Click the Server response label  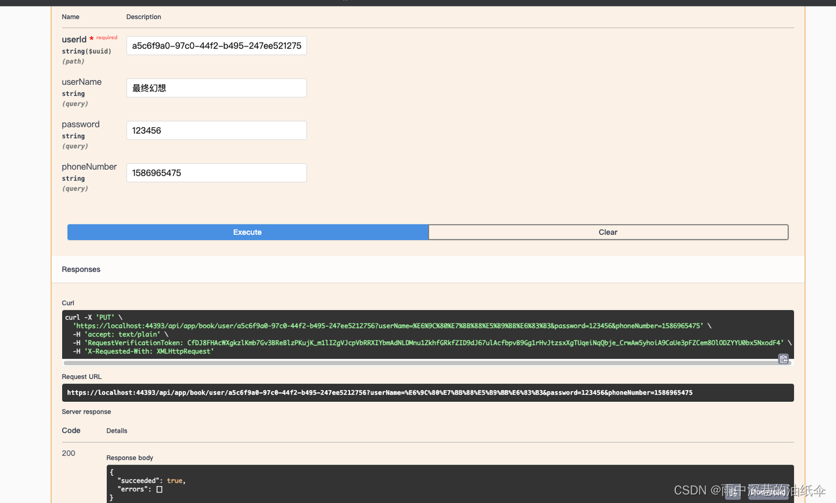[86, 412]
